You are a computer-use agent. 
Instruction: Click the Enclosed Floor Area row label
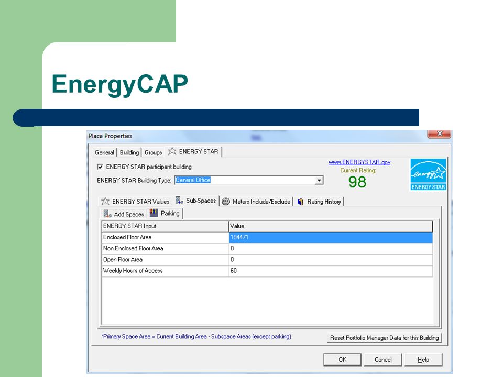(127, 237)
